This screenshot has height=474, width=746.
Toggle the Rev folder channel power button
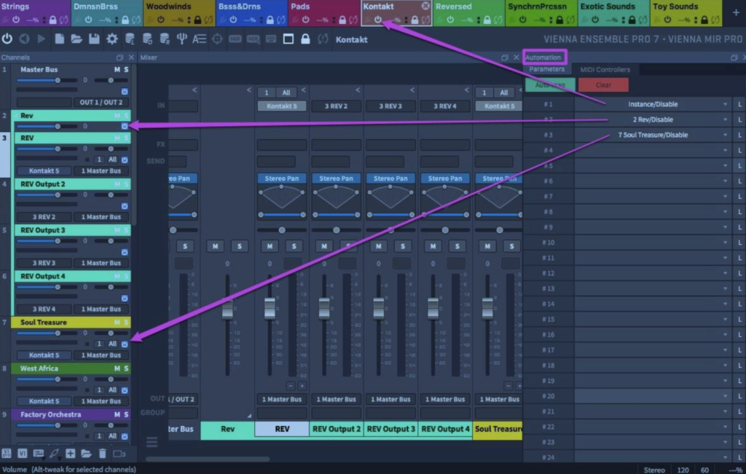click(125, 126)
